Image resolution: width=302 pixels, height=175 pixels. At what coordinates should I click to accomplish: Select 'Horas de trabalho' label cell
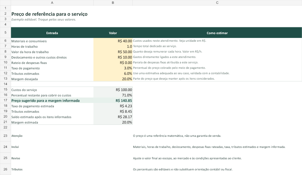click(52, 46)
